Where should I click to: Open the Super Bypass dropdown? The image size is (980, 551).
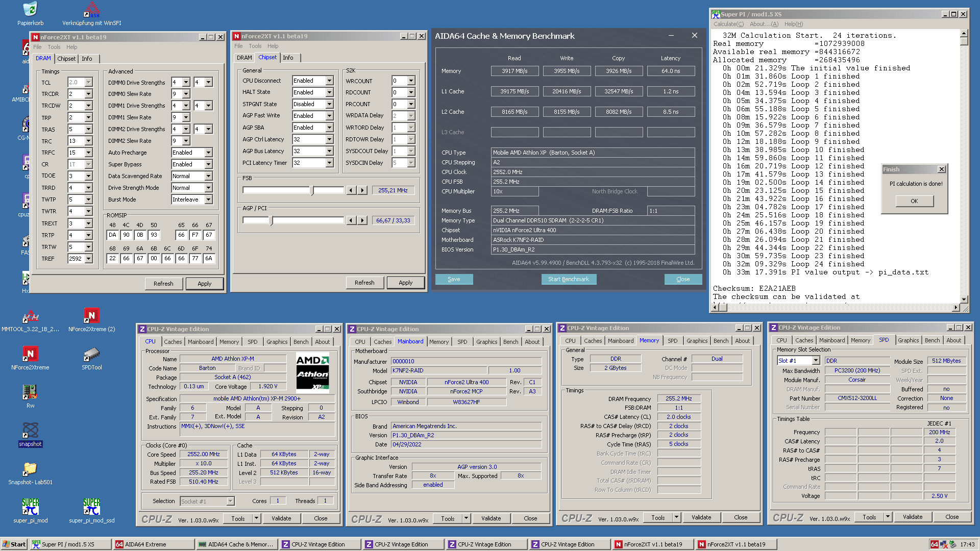tap(208, 164)
